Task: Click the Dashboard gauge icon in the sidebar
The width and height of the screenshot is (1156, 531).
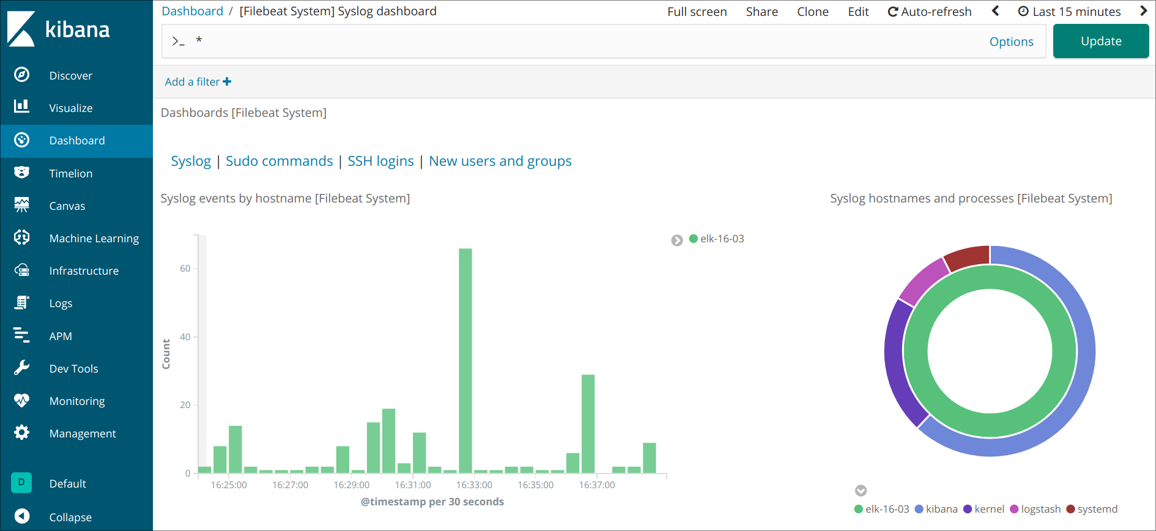Action: [x=21, y=140]
